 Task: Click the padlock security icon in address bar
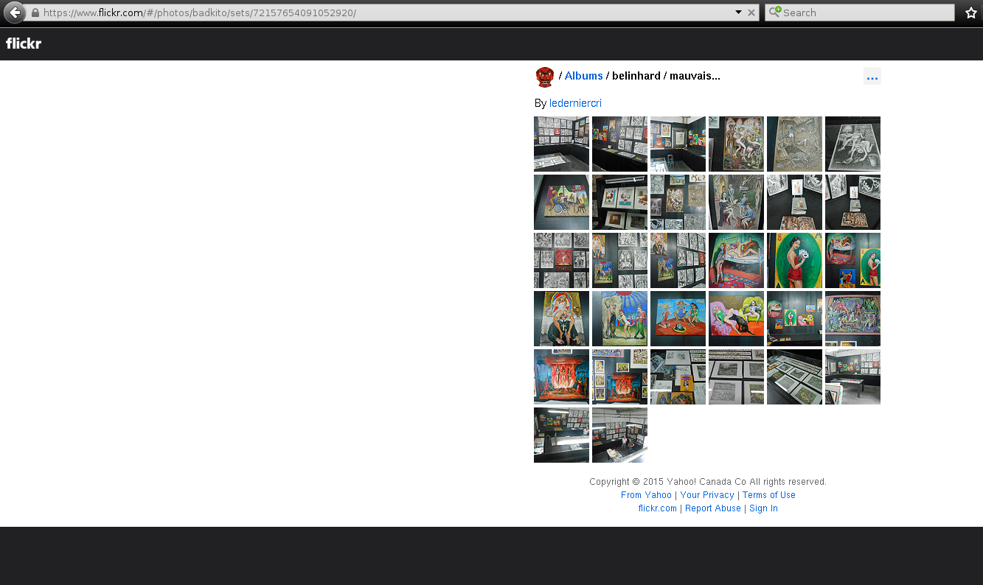click(x=35, y=13)
